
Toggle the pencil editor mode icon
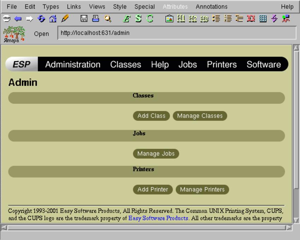[x=65, y=19]
